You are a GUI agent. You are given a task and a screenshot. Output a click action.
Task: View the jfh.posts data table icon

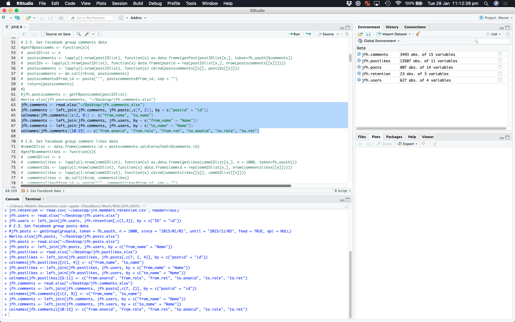pos(500,67)
